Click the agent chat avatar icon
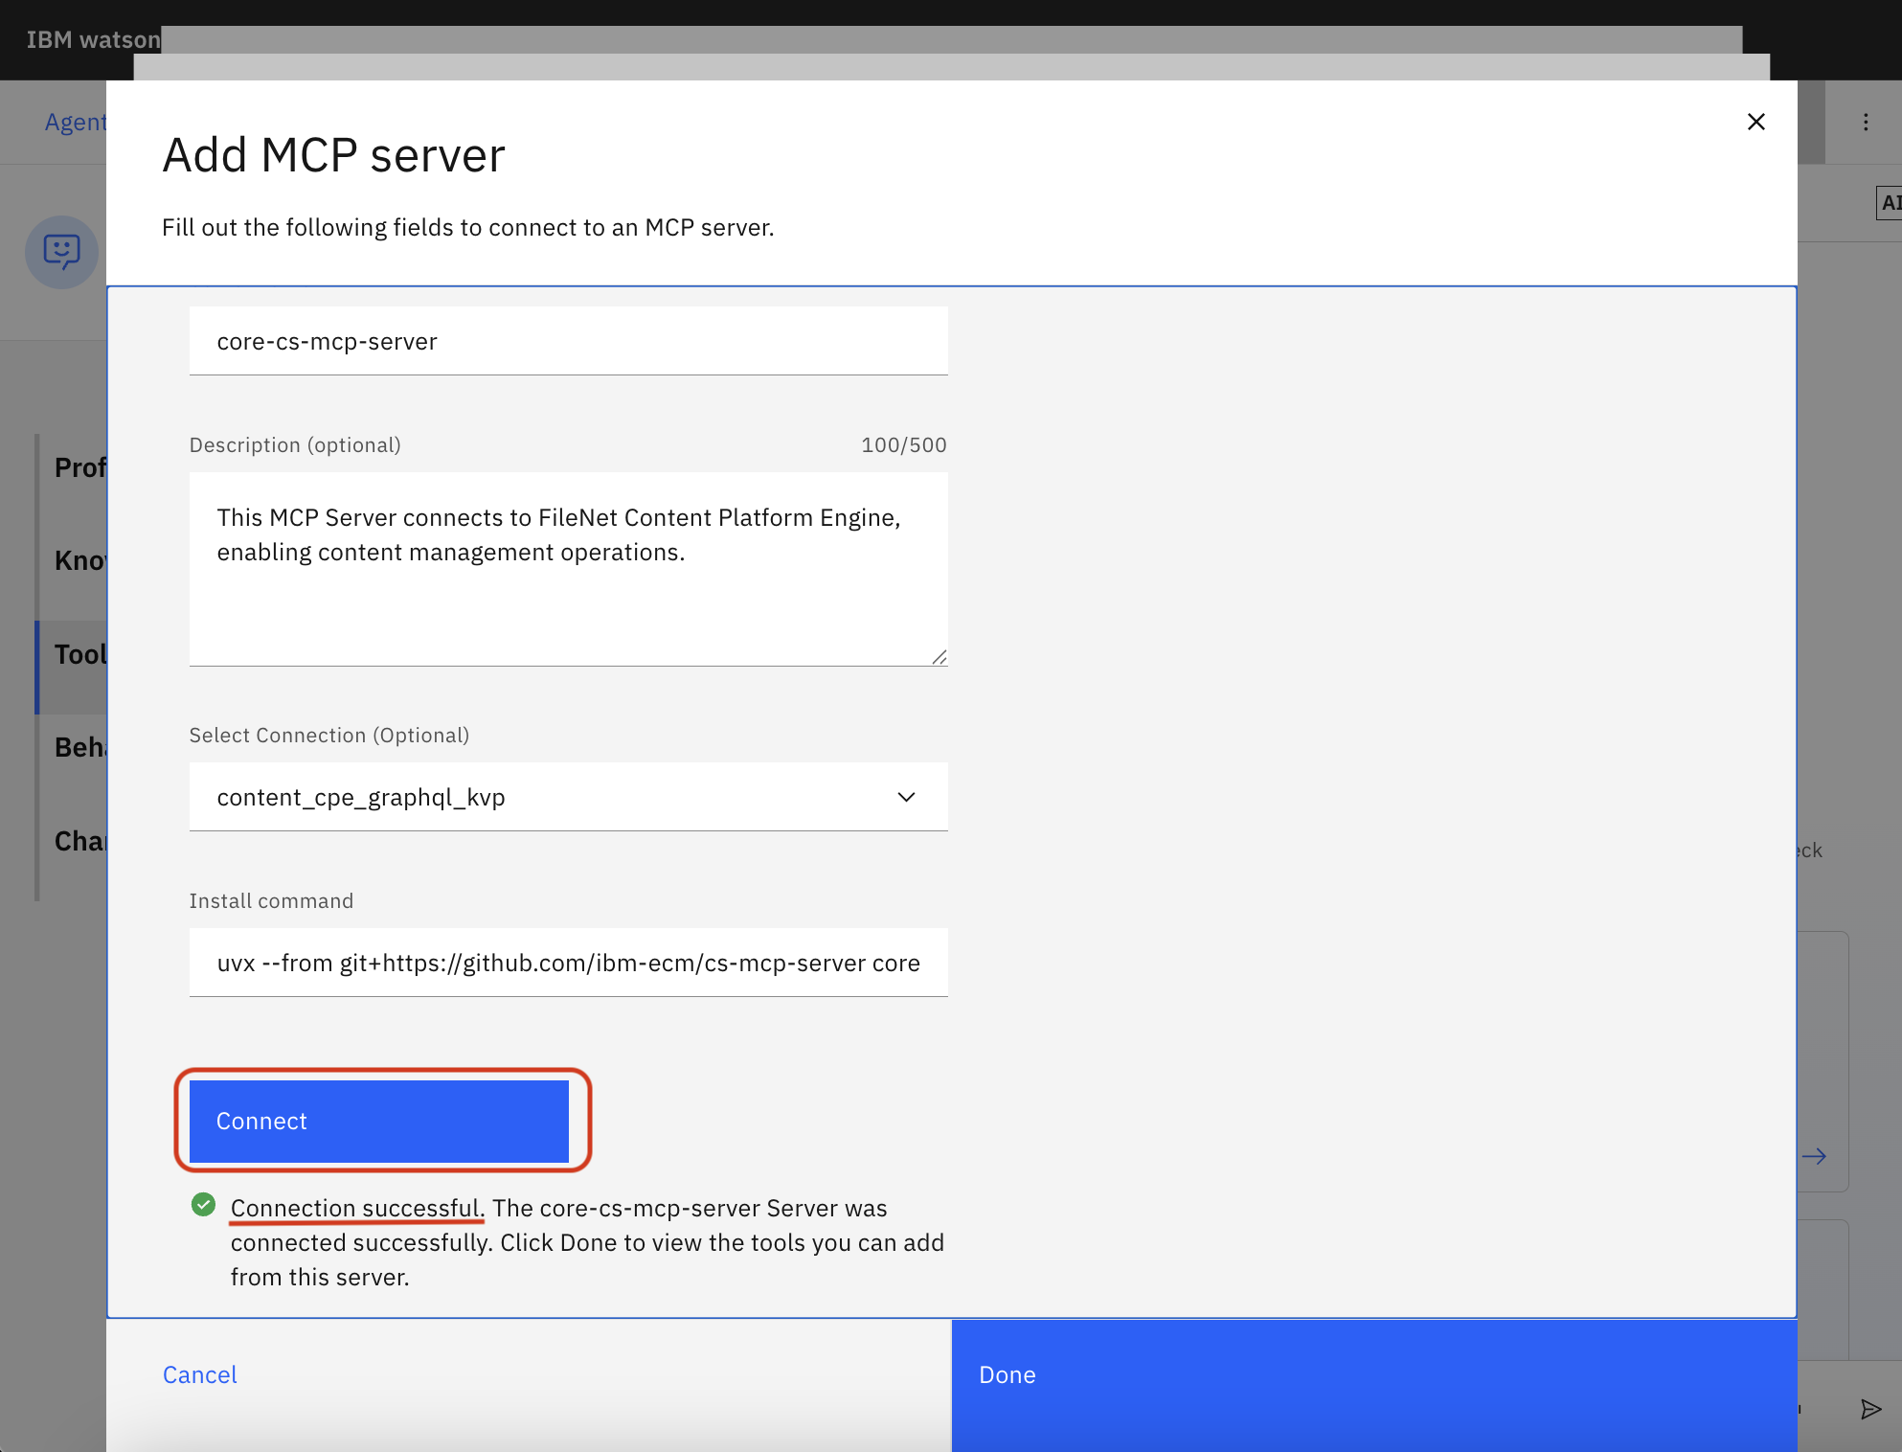Image resolution: width=1902 pixels, height=1452 pixels. 61,252
